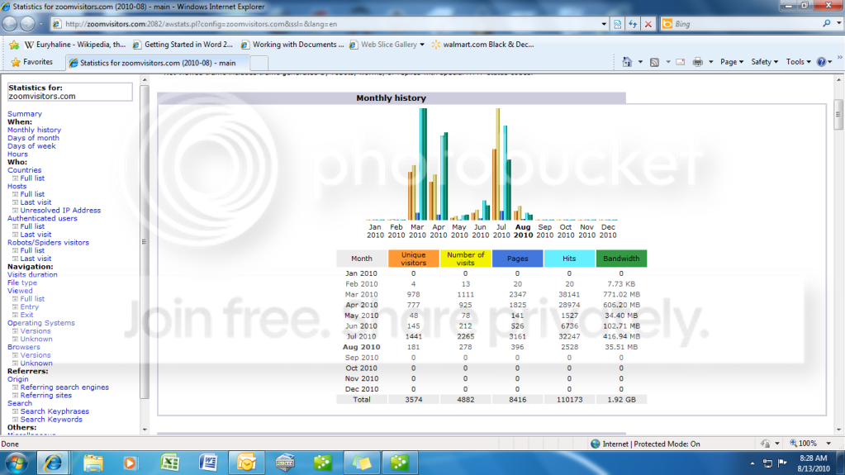Open Windows Media Player taskbar icon
Viewport: 845px width, 475px height.
coord(130,463)
